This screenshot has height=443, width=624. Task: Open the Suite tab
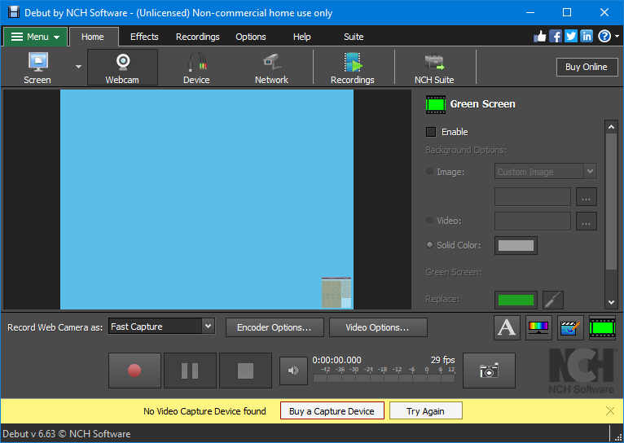pos(354,37)
